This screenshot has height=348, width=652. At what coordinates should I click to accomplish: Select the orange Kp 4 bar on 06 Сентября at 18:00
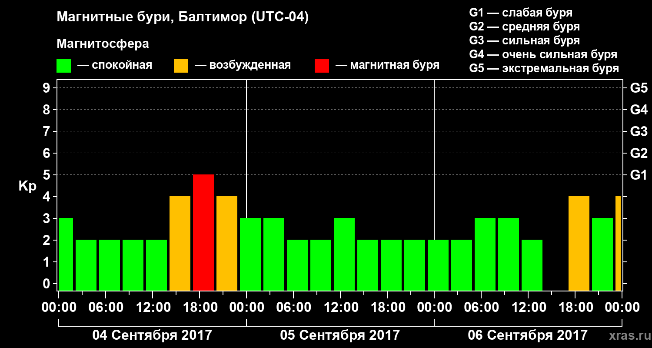579,243
